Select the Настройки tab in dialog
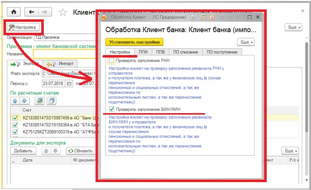 [120, 52]
